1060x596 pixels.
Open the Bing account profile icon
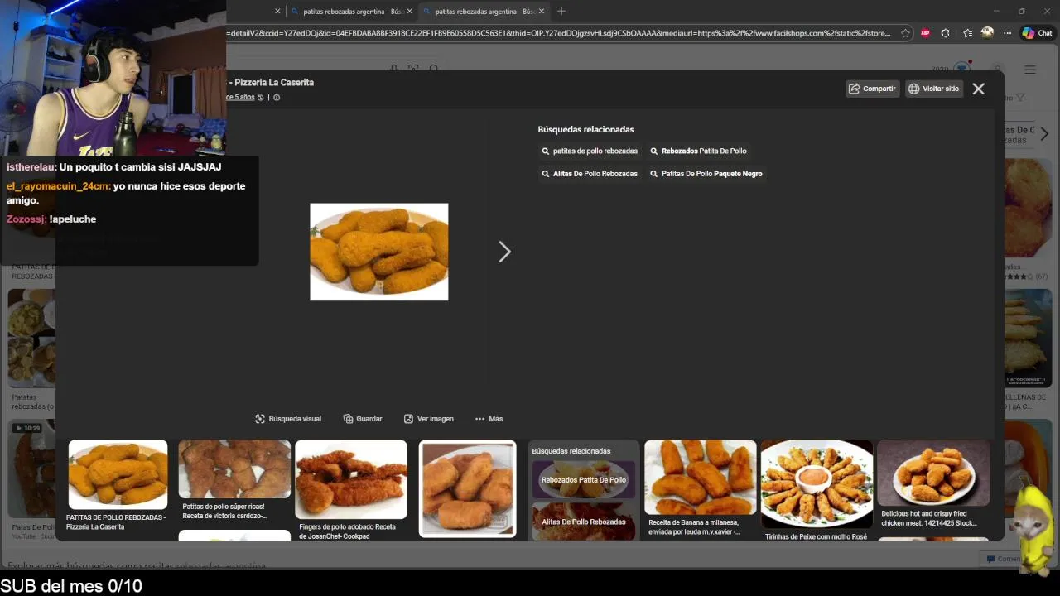coord(999,70)
